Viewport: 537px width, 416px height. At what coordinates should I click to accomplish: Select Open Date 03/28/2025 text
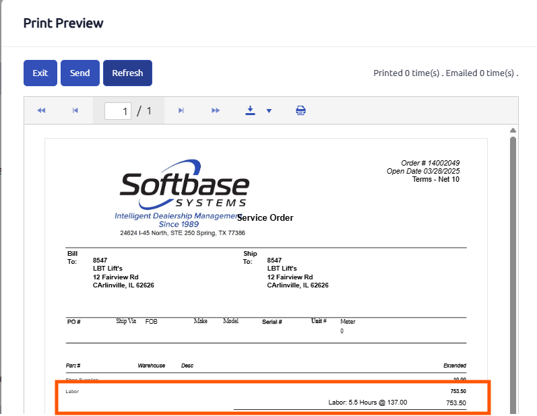click(423, 171)
